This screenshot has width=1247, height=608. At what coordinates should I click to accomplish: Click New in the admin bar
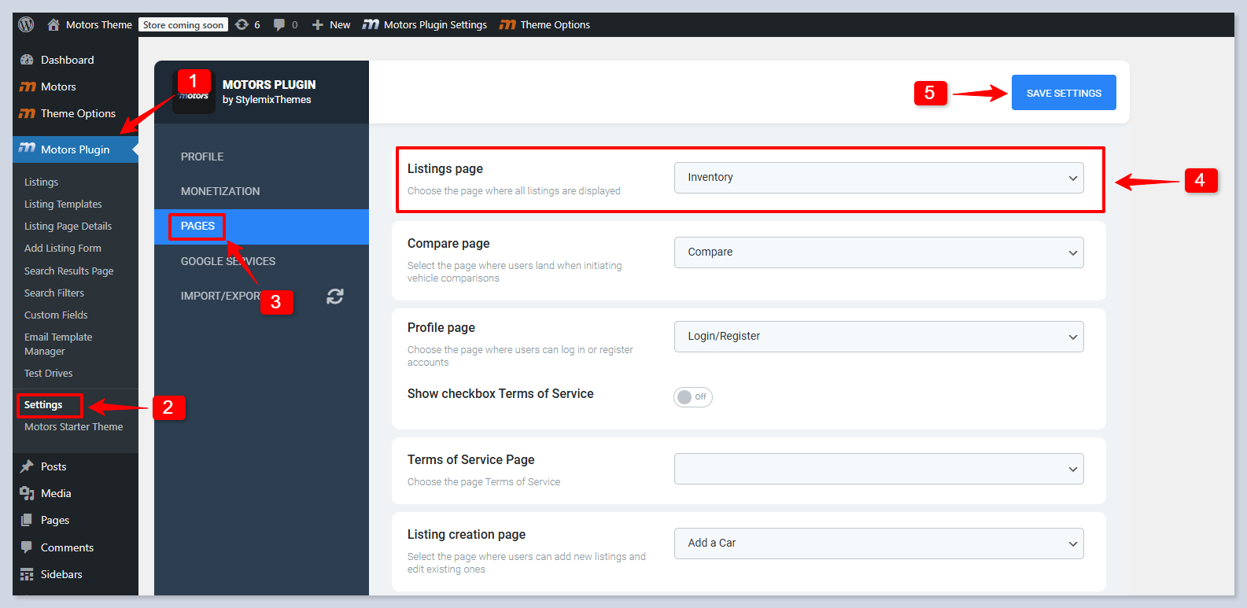coord(331,24)
